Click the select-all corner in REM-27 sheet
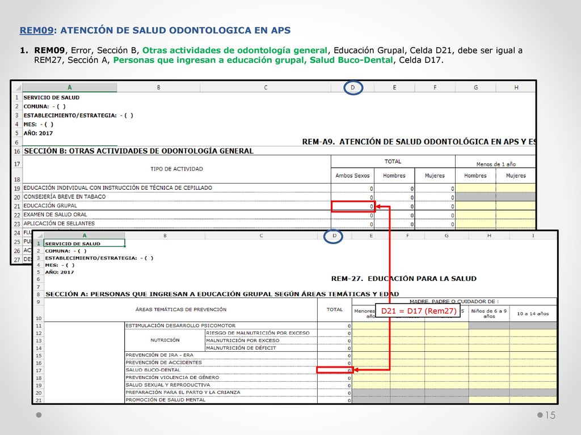The height and width of the screenshot is (435, 581). (39, 235)
